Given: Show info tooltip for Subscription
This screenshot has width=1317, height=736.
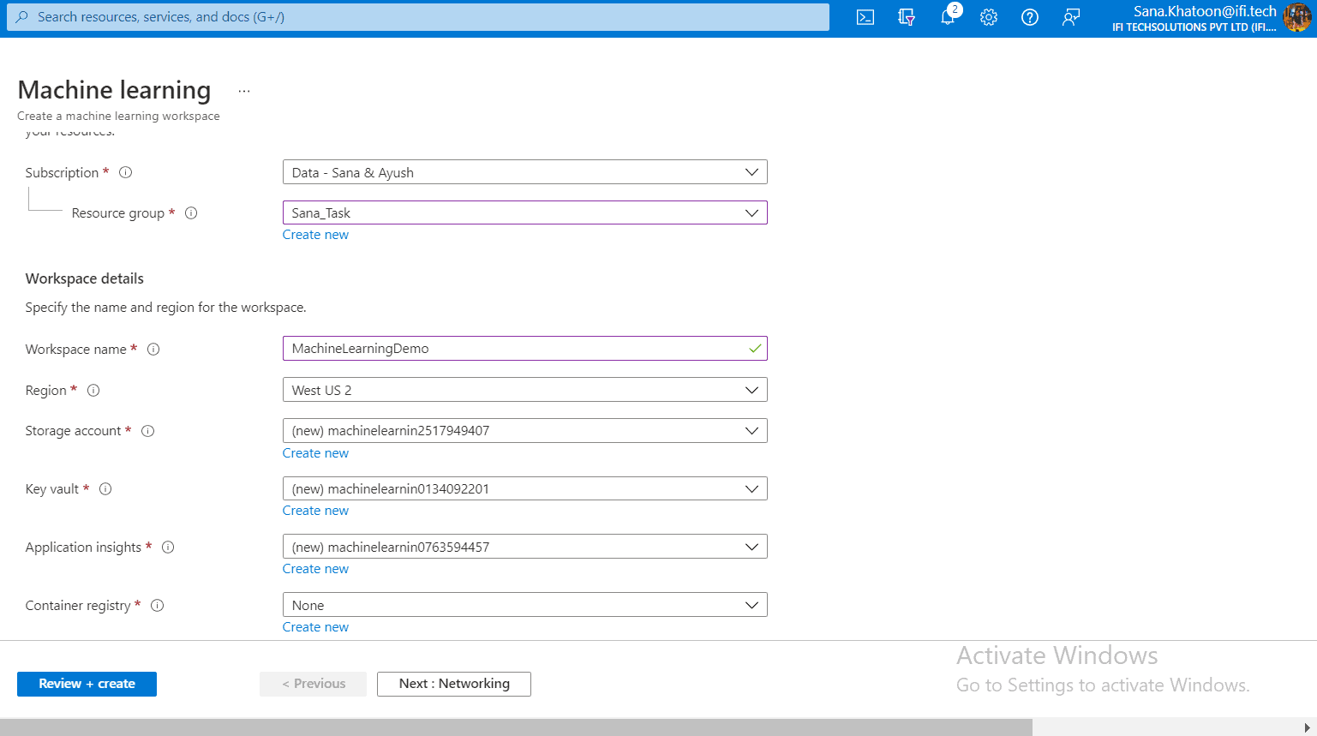Looking at the screenshot, I should coord(126,172).
